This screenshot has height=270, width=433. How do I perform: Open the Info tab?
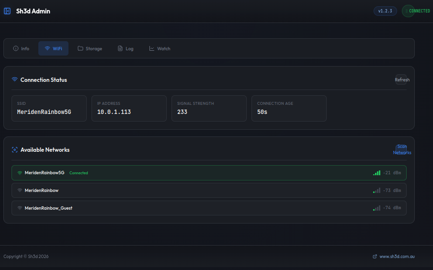click(21, 48)
